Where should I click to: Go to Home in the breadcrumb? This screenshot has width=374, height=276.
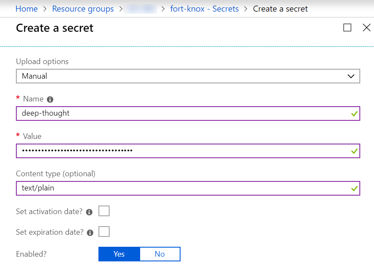coord(27,9)
